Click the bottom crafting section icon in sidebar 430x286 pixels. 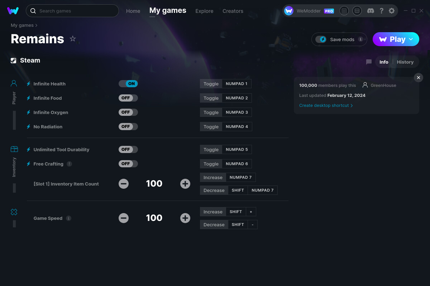pyautogui.click(x=14, y=212)
